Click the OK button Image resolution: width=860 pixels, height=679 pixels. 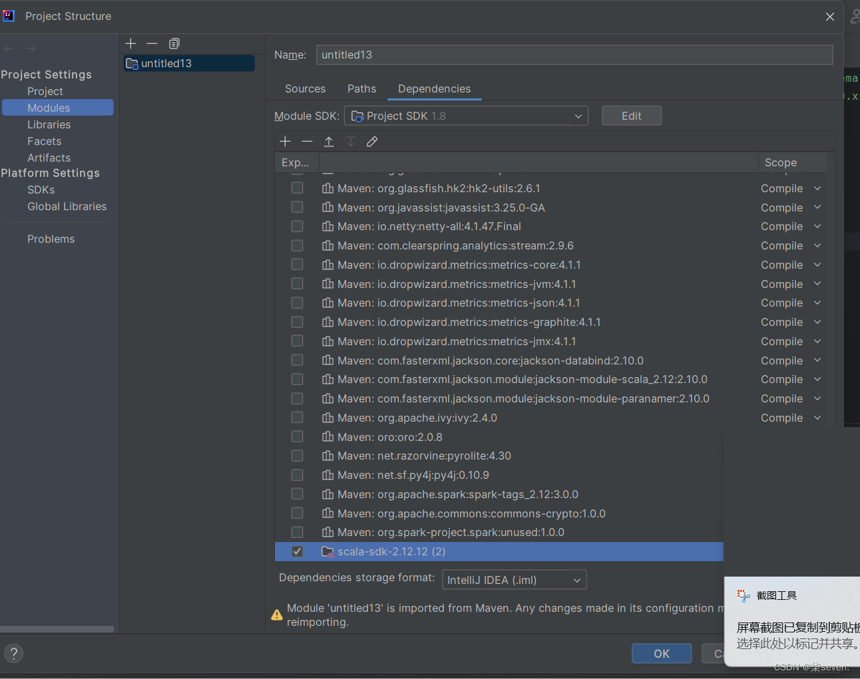(662, 653)
